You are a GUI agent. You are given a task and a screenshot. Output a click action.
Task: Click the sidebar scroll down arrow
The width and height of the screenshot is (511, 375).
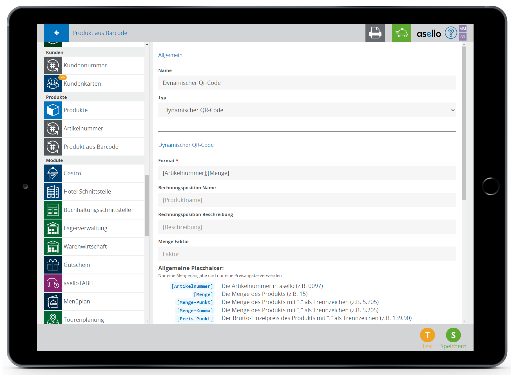(x=147, y=321)
